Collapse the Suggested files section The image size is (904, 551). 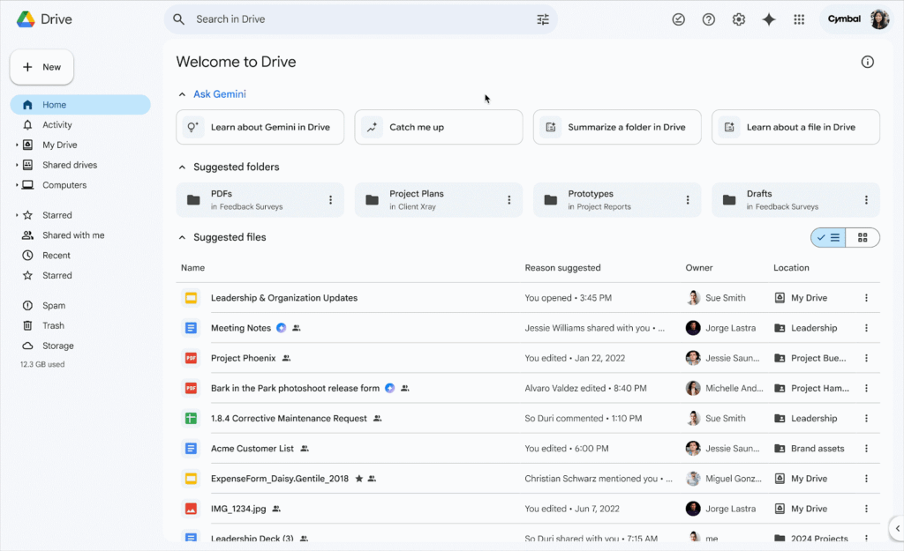point(182,237)
